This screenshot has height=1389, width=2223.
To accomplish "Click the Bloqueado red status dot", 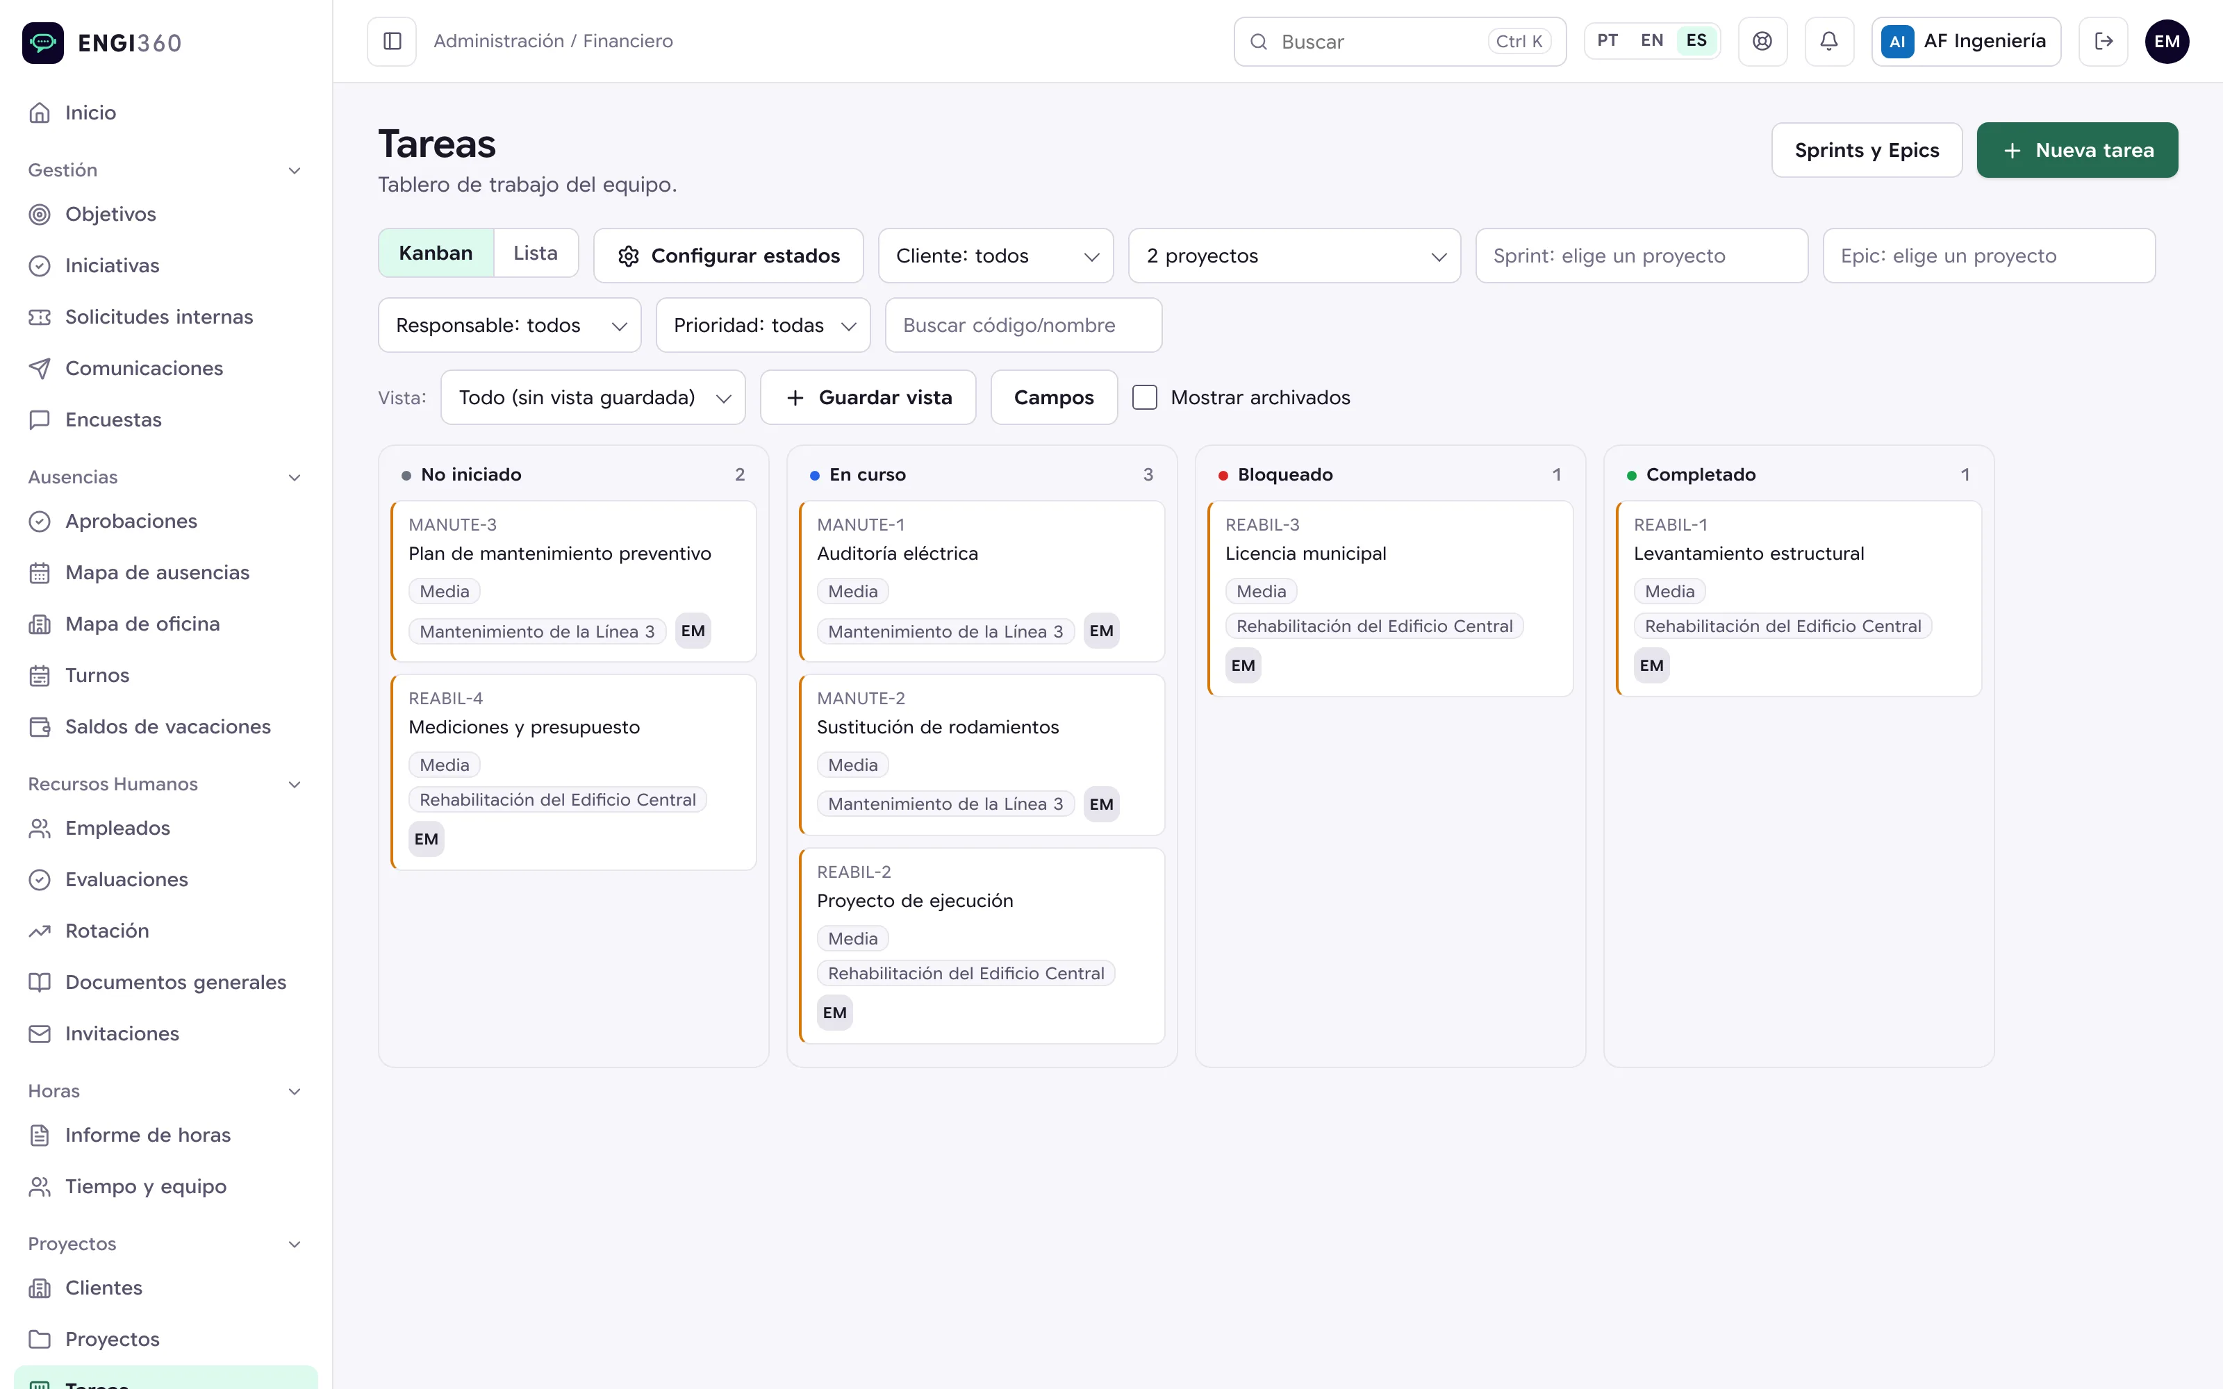I will tap(1223, 475).
